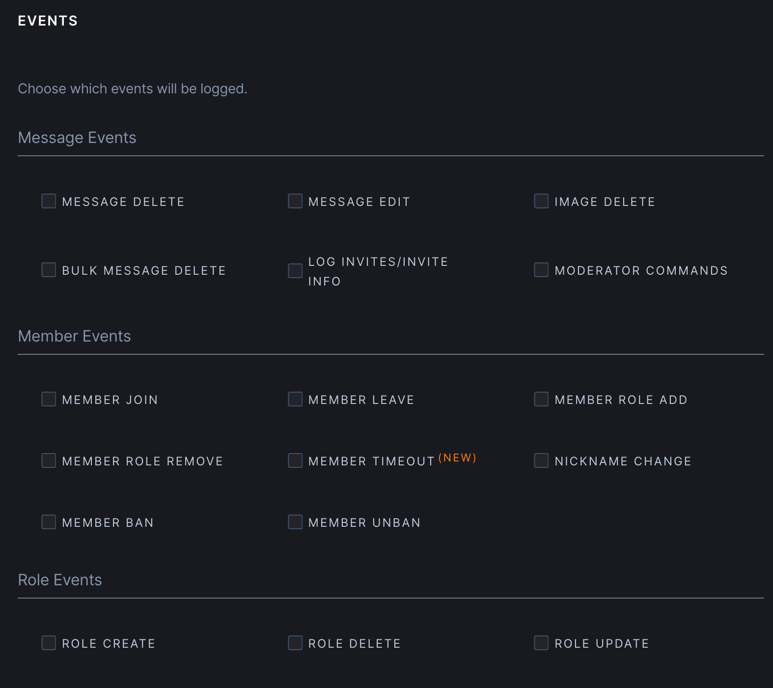Click the Member Events section heading
The image size is (773, 688).
coord(74,336)
